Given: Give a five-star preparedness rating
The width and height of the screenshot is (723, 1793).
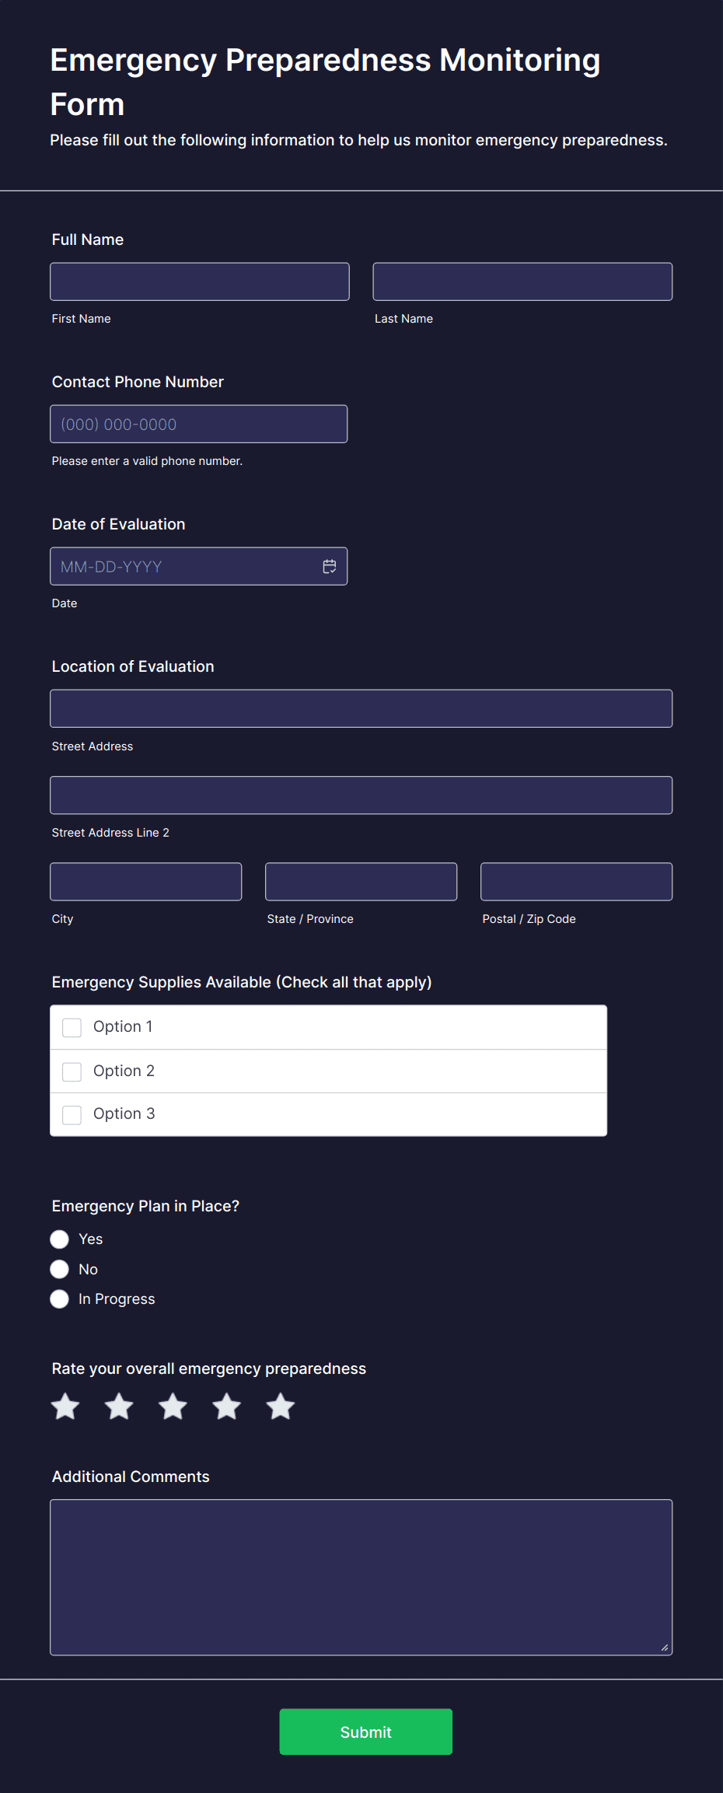Looking at the screenshot, I should 281,1407.
